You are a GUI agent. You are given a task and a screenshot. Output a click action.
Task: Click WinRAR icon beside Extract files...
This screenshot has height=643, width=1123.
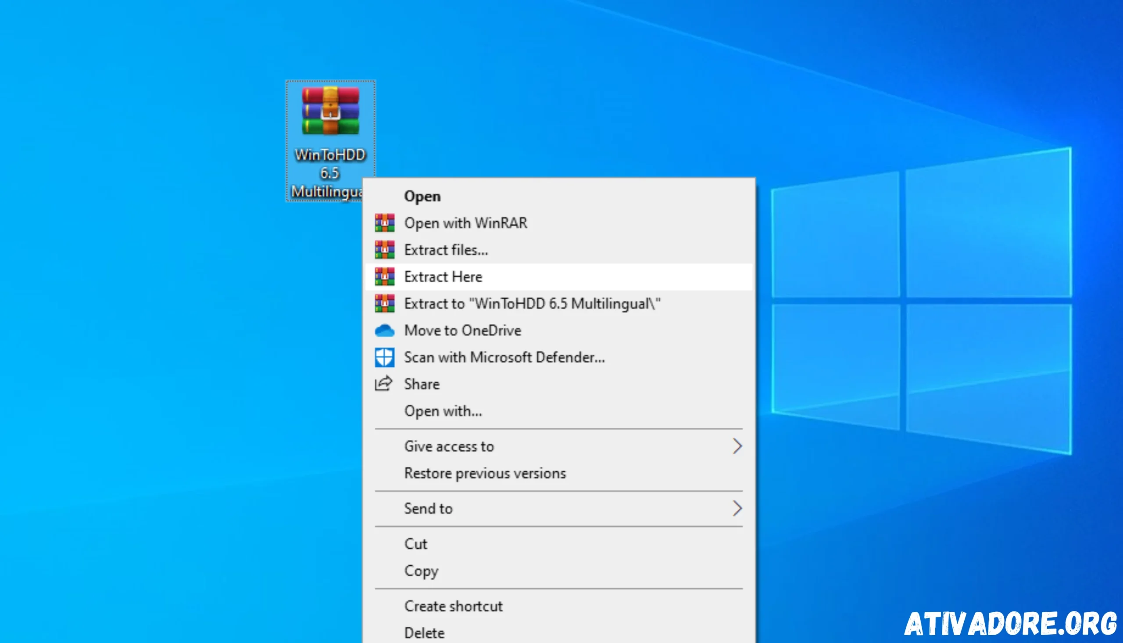[384, 250]
